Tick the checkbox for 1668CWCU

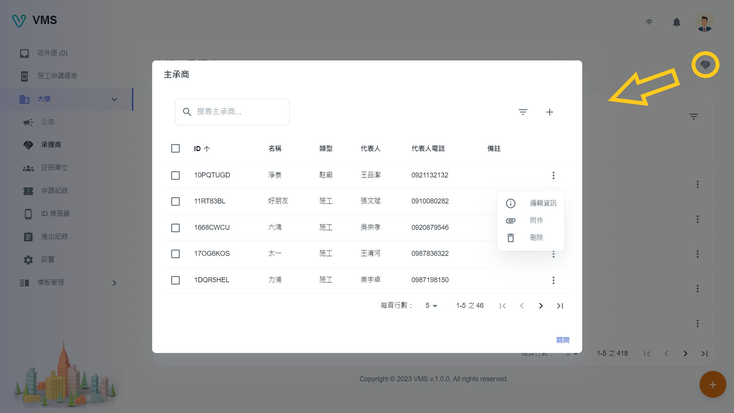(x=175, y=228)
